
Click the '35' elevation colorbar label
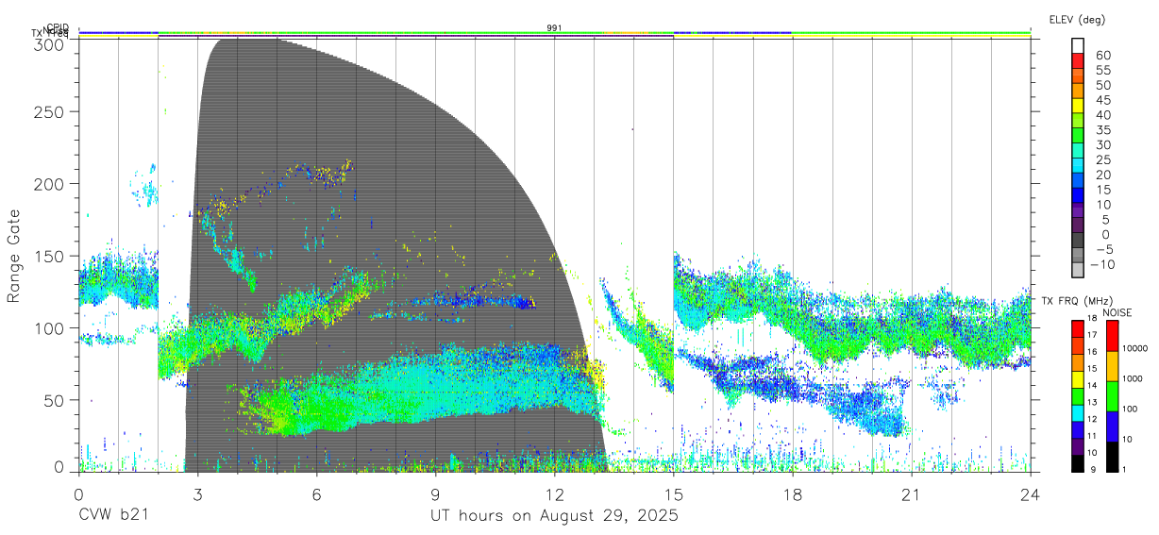1101,130
